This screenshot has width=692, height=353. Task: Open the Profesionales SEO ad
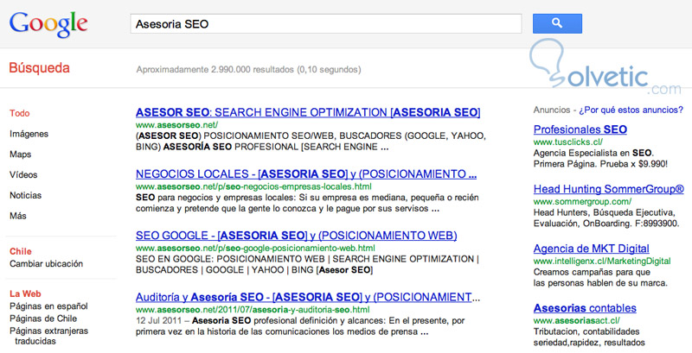tap(580, 129)
